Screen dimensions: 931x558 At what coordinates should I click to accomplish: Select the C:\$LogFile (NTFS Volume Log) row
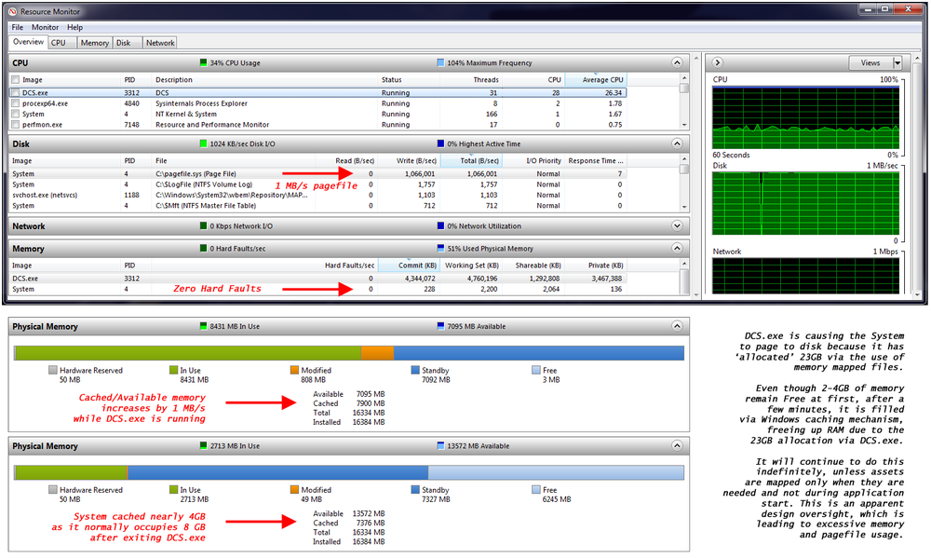(x=317, y=184)
